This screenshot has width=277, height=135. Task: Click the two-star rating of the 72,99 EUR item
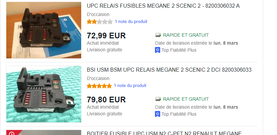(x=100, y=22)
